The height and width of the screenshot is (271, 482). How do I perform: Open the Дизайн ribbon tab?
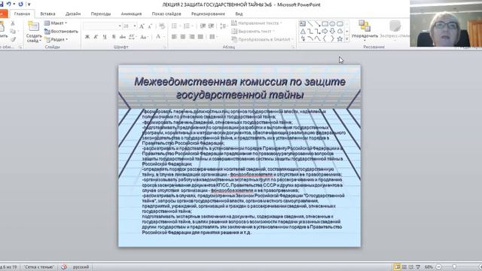coord(73,14)
